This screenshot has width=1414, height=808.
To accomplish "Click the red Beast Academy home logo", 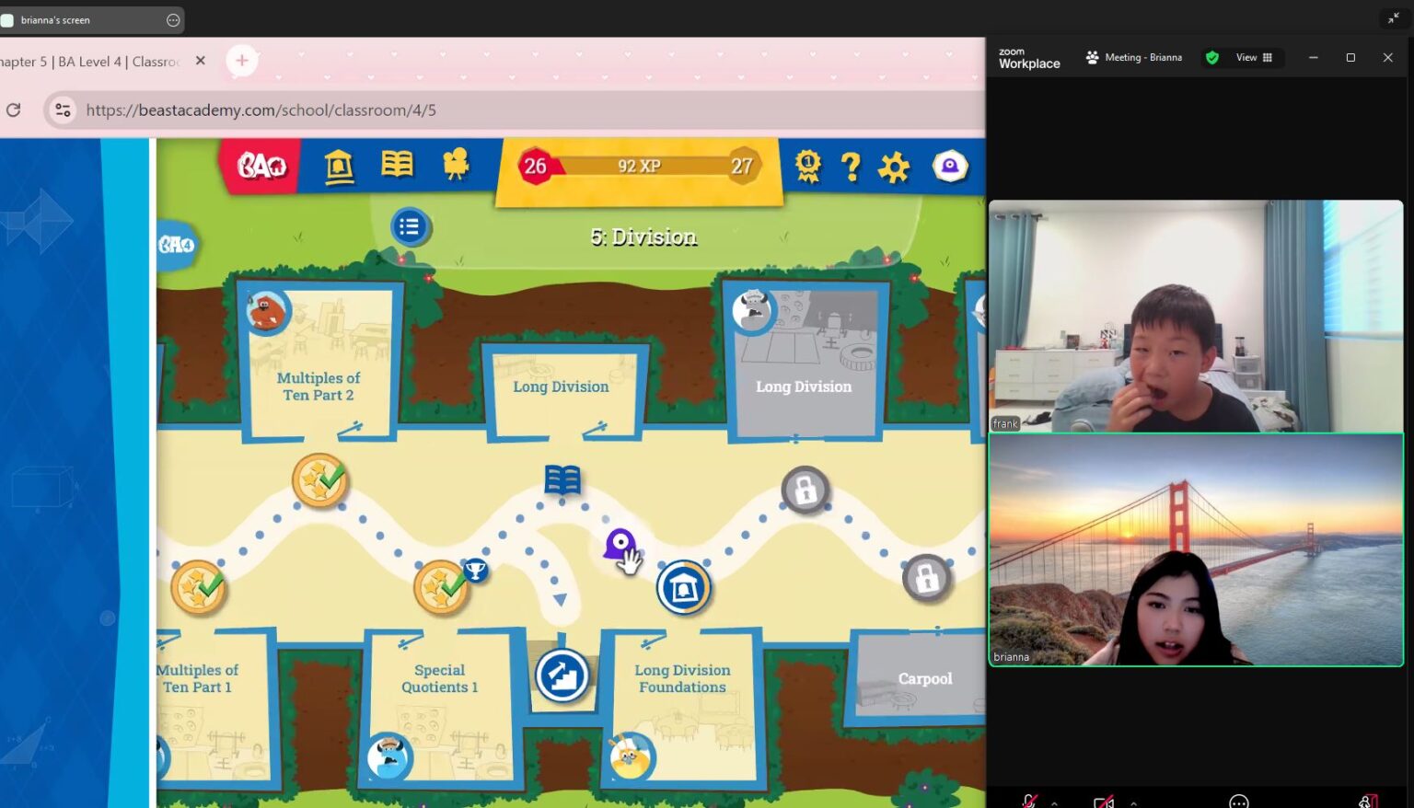I will click(261, 166).
